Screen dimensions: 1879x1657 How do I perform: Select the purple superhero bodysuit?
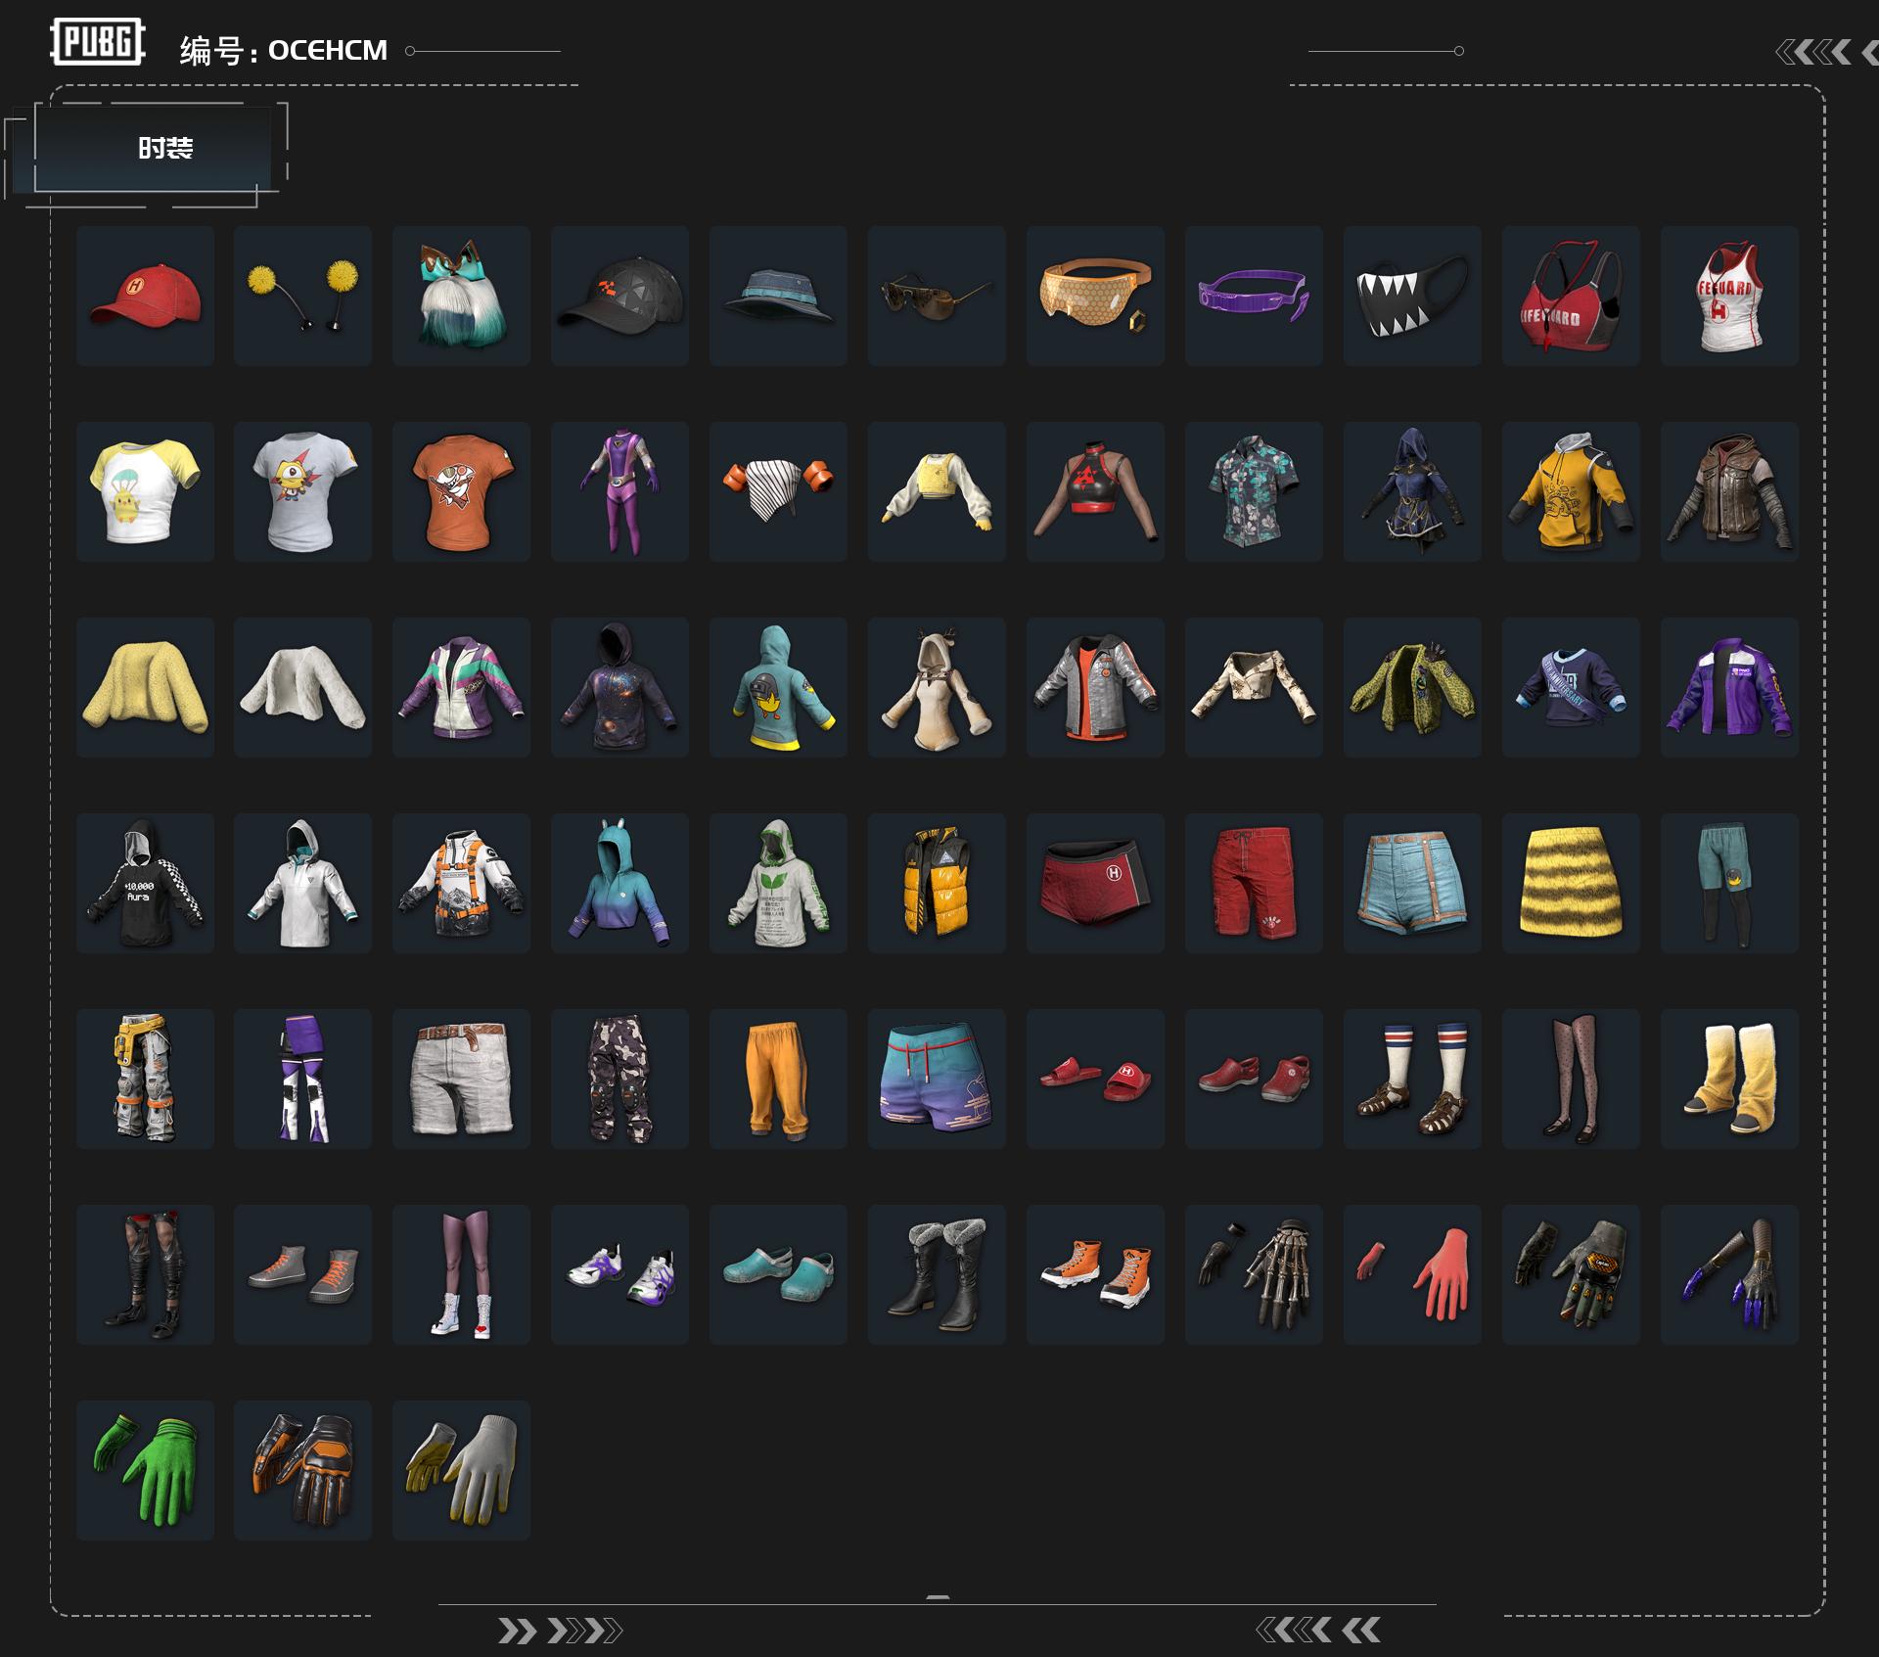pyautogui.click(x=619, y=491)
